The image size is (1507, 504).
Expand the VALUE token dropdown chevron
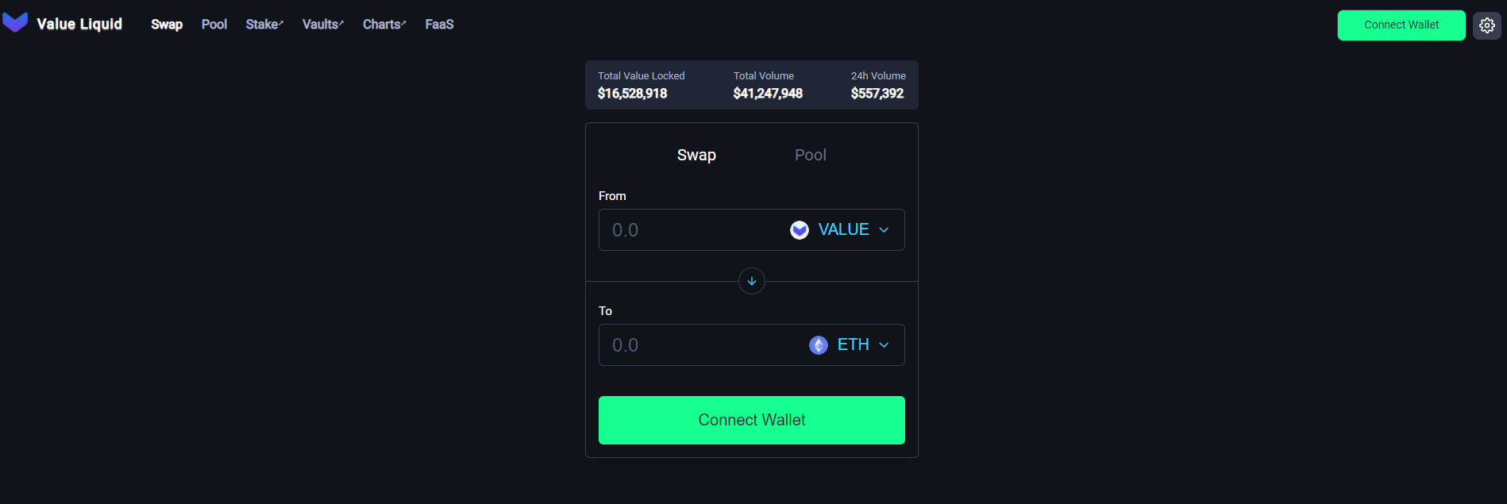click(884, 230)
